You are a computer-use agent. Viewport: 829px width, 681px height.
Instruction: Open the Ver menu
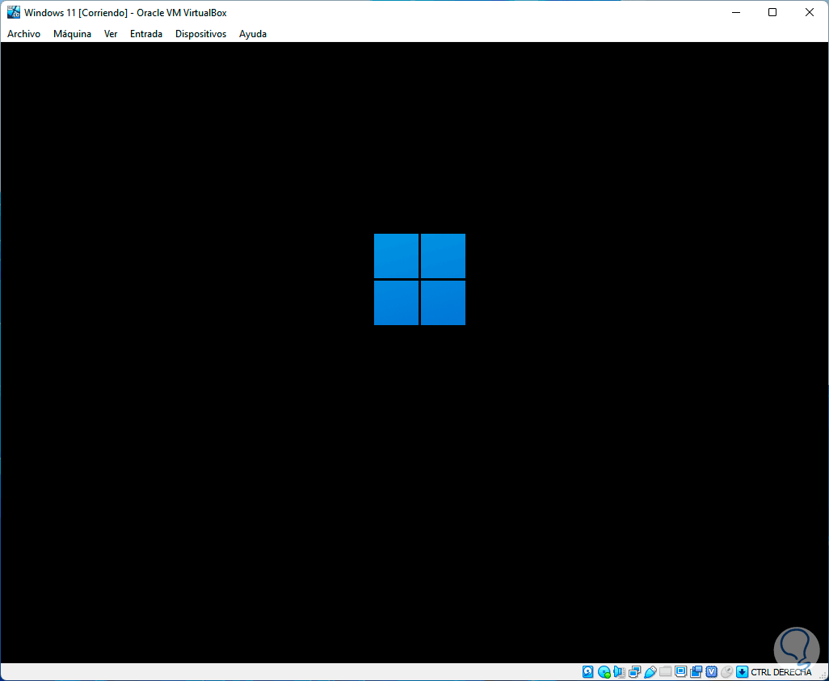point(111,34)
